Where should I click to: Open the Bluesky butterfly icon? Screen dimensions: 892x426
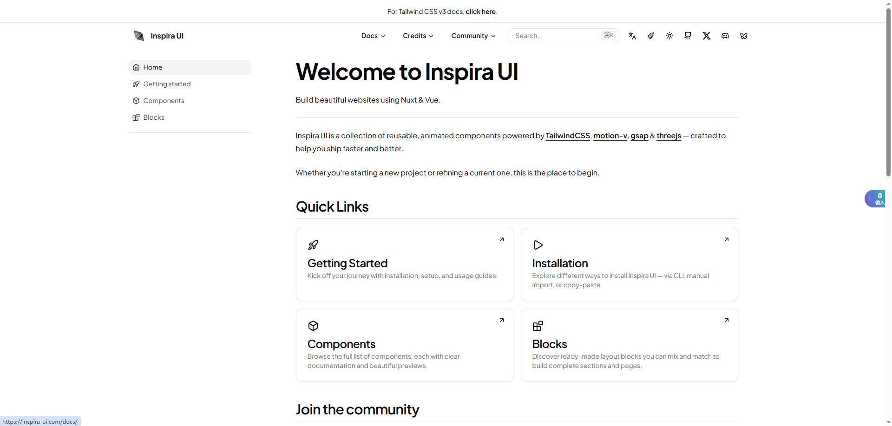pos(744,36)
